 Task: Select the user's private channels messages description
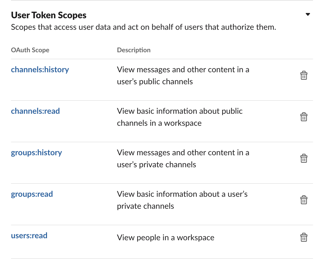coord(183,158)
